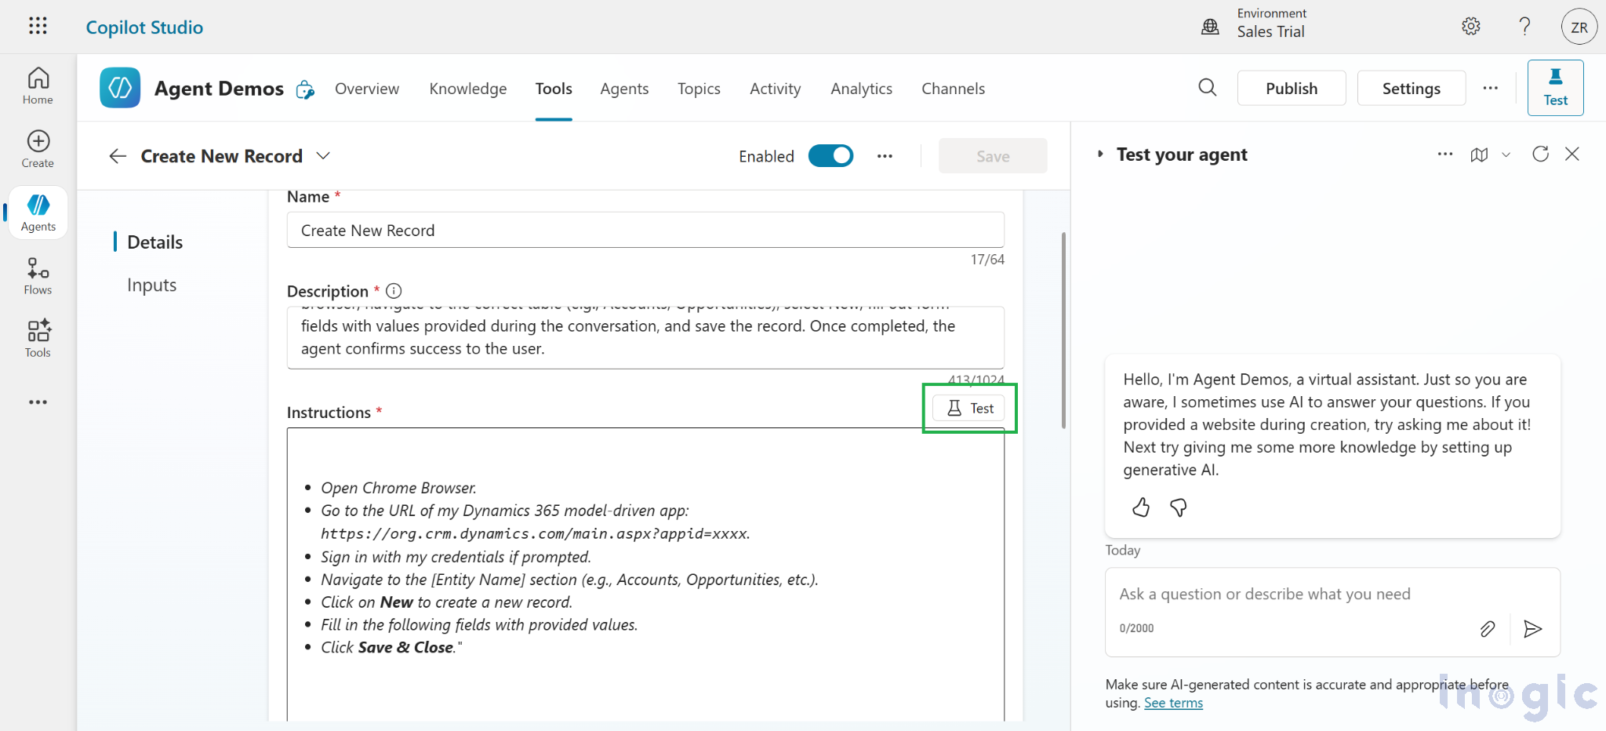
Task: Open the Topics tab
Action: [x=699, y=89]
